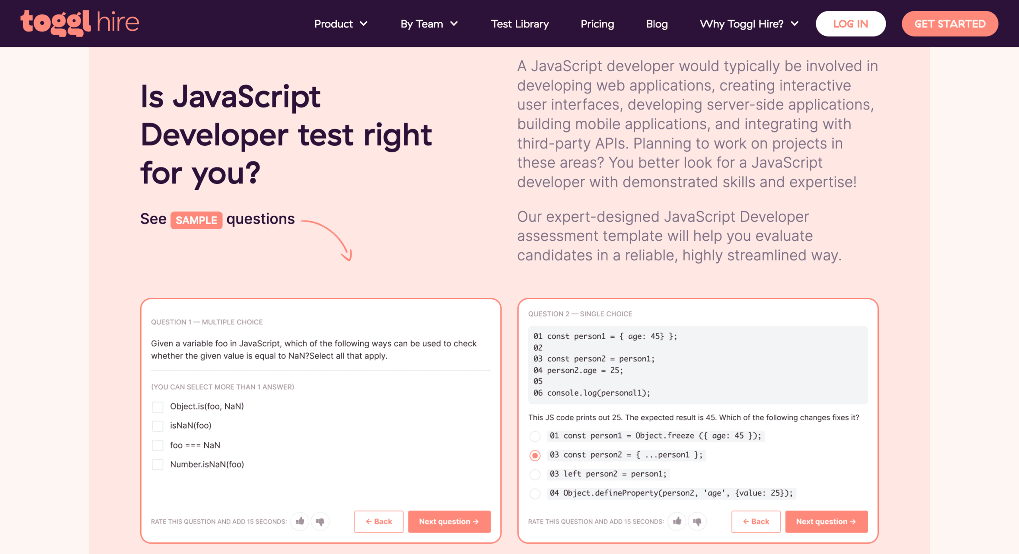Viewport: 1019px width, 554px height.
Task: Open the By Team dropdown
Action: [429, 24]
